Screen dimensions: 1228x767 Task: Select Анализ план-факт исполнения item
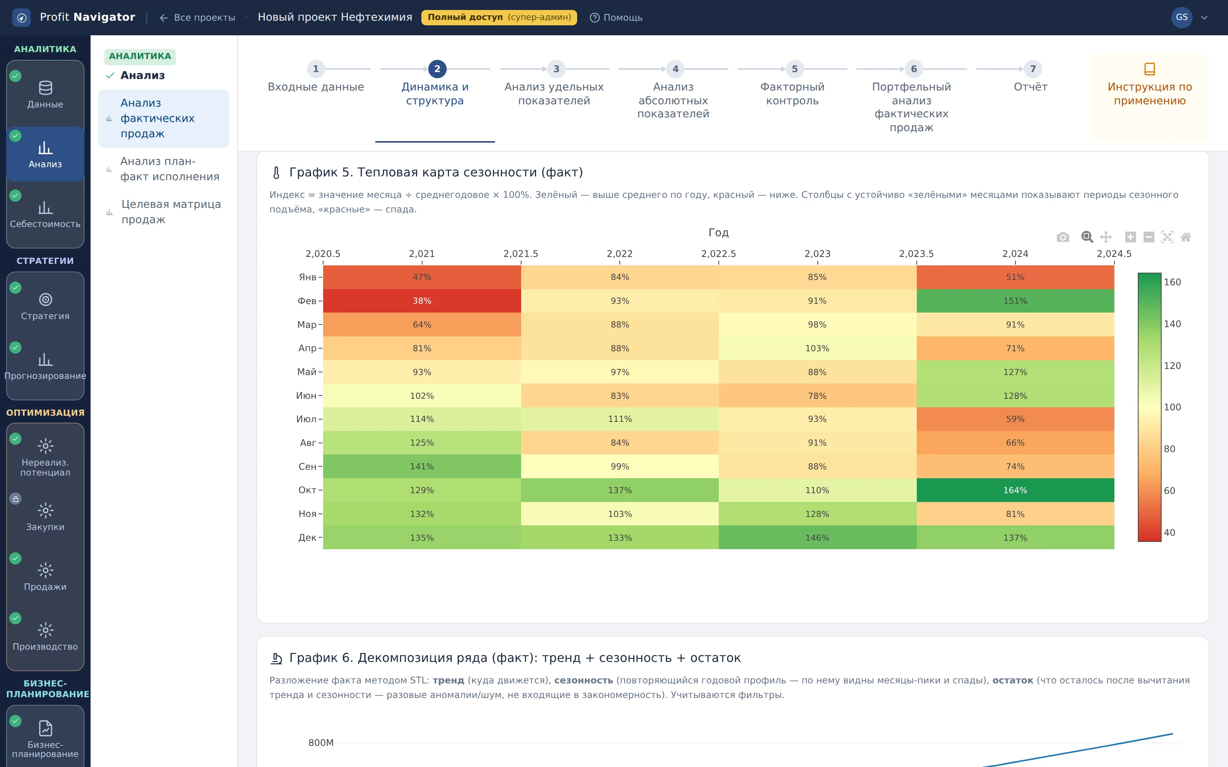pos(163,169)
